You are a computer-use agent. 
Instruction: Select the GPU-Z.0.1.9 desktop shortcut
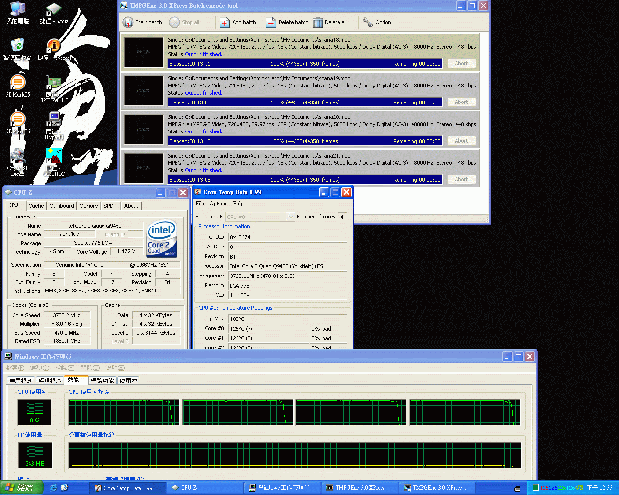[54, 90]
